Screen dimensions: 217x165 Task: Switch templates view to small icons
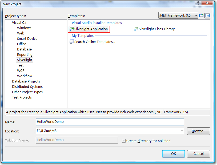pyautogui.click(x=207, y=15)
